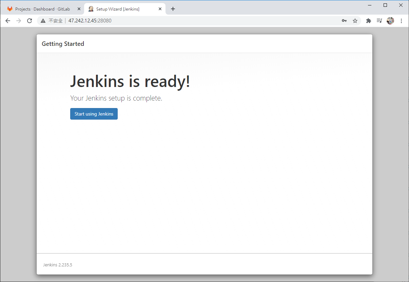Maximize the Chrome window
The width and height of the screenshot is (409, 282).
click(385, 5)
